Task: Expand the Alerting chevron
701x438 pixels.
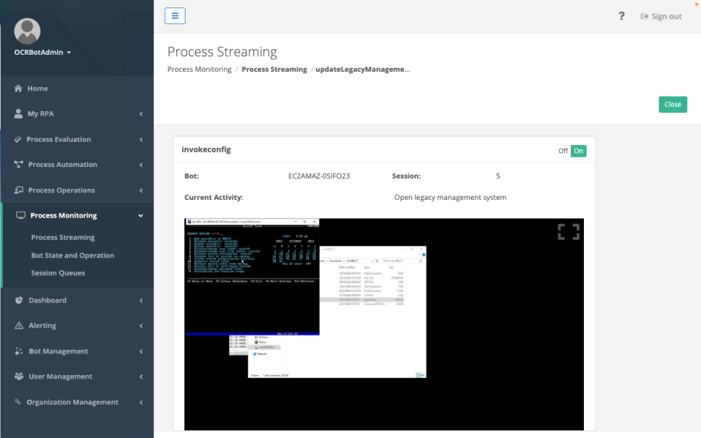Action: tap(141, 326)
